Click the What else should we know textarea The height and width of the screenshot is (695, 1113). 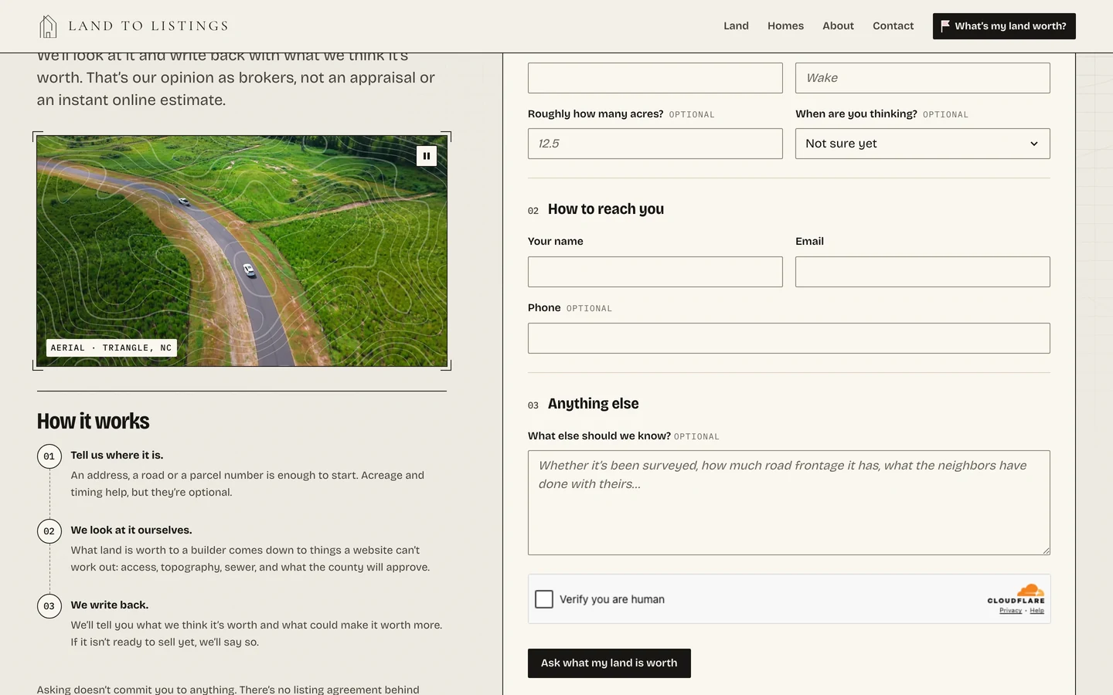click(789, 503)
